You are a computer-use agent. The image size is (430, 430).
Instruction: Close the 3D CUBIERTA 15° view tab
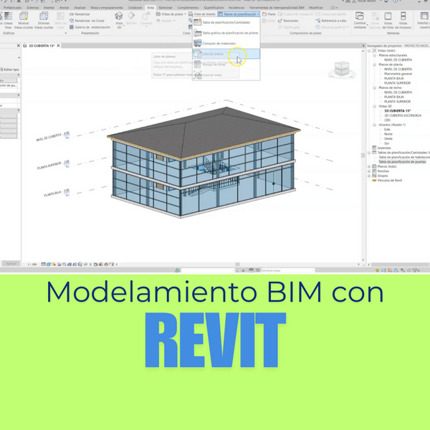pos(59,46)
